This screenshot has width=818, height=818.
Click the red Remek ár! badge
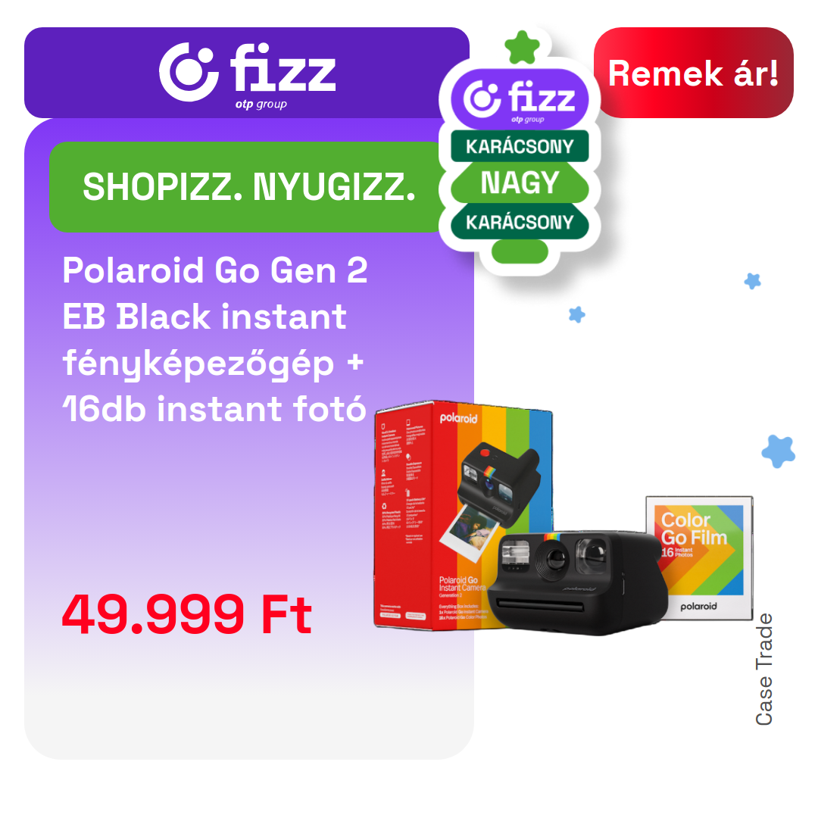(x=693, y=73)
